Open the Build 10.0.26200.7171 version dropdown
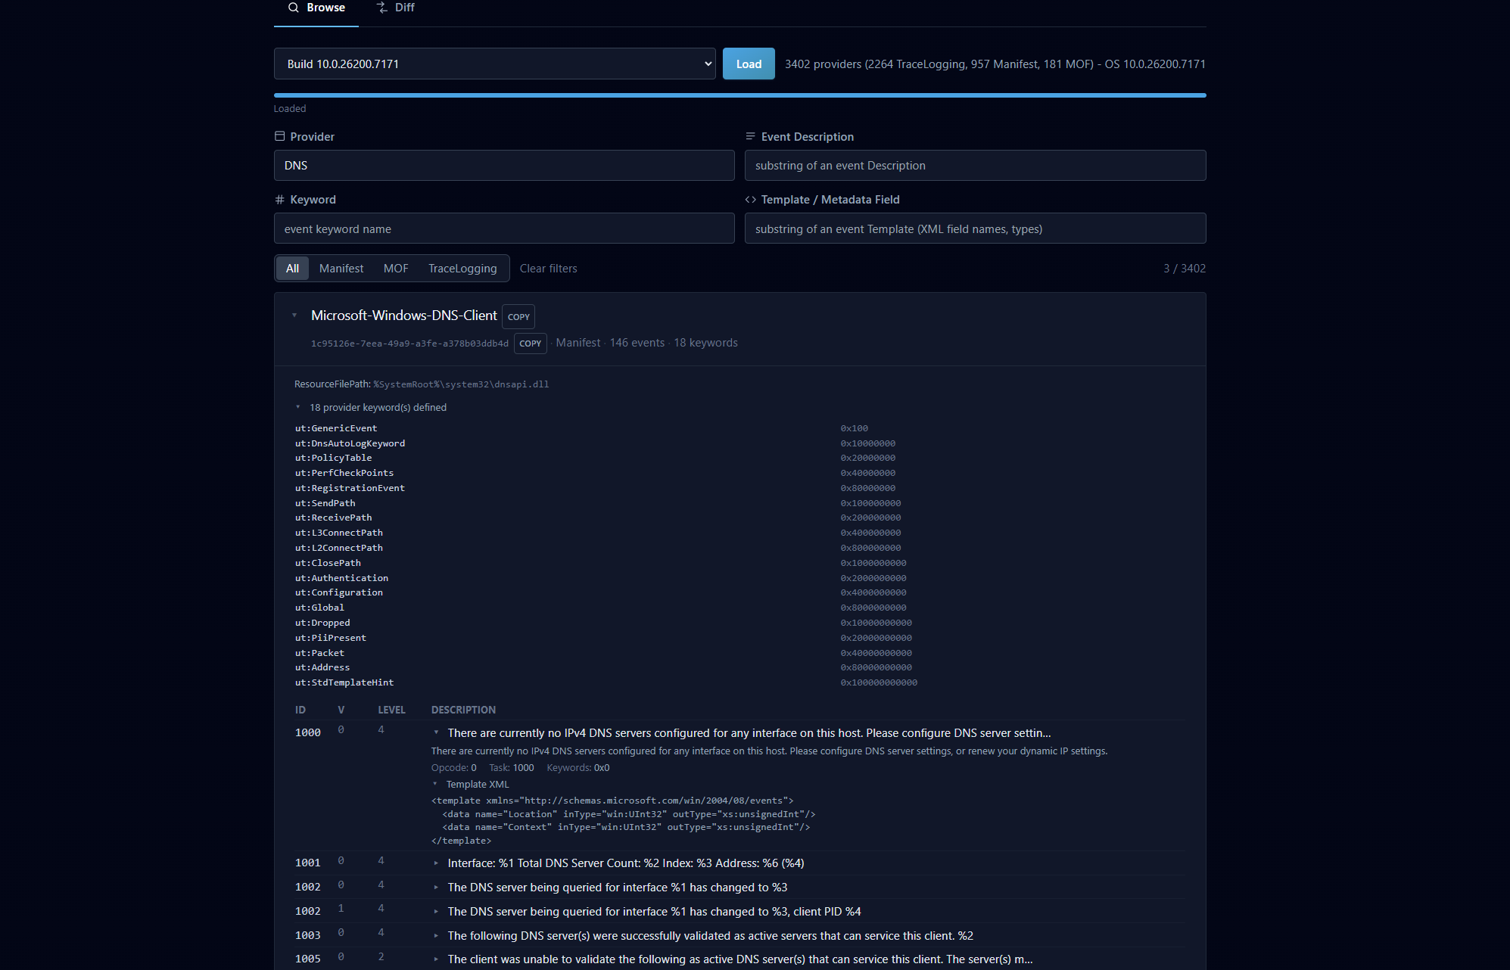 coord(495,64)
